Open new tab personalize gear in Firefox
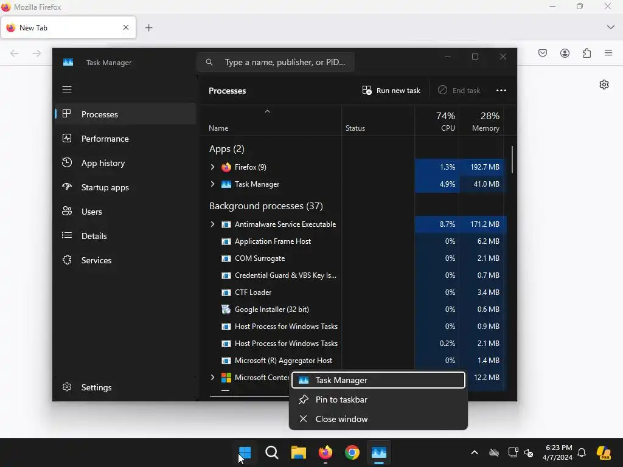The image size is (623, 467). [604, 85]
